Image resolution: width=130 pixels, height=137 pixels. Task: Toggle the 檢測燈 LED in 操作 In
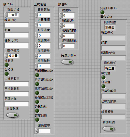tap(7, 65)
